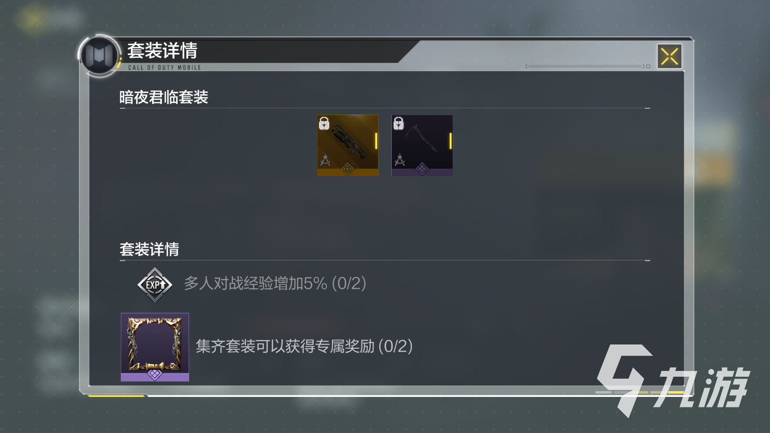
Task: Open the ornate avatar frame reward thumbnail
Action: coord(155,347)
